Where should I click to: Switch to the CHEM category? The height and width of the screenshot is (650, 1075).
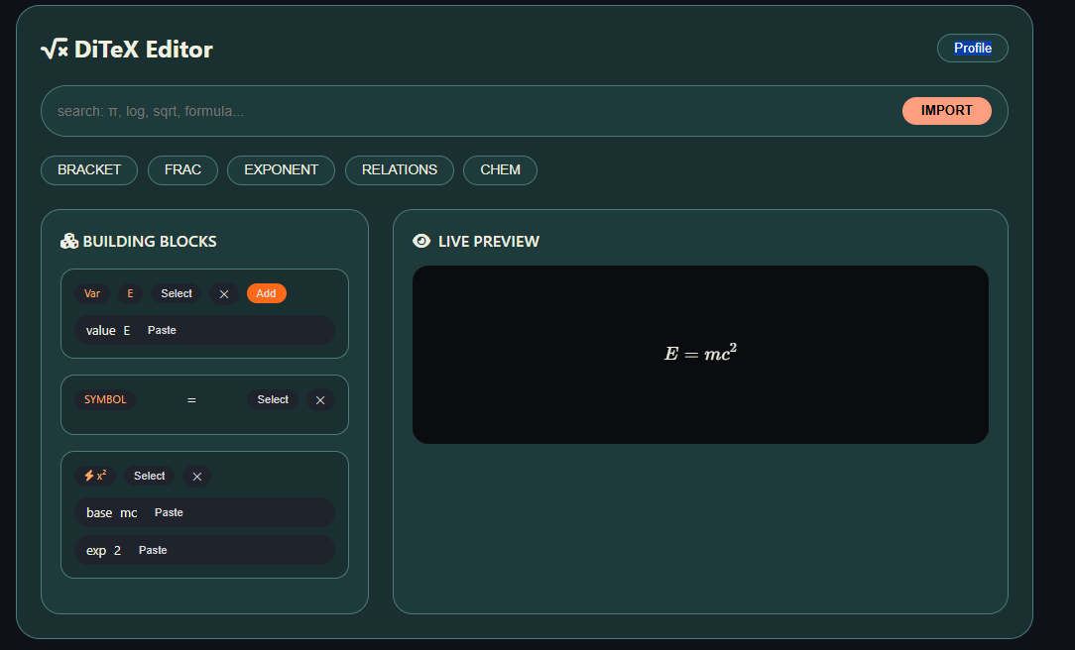(500, 169)
